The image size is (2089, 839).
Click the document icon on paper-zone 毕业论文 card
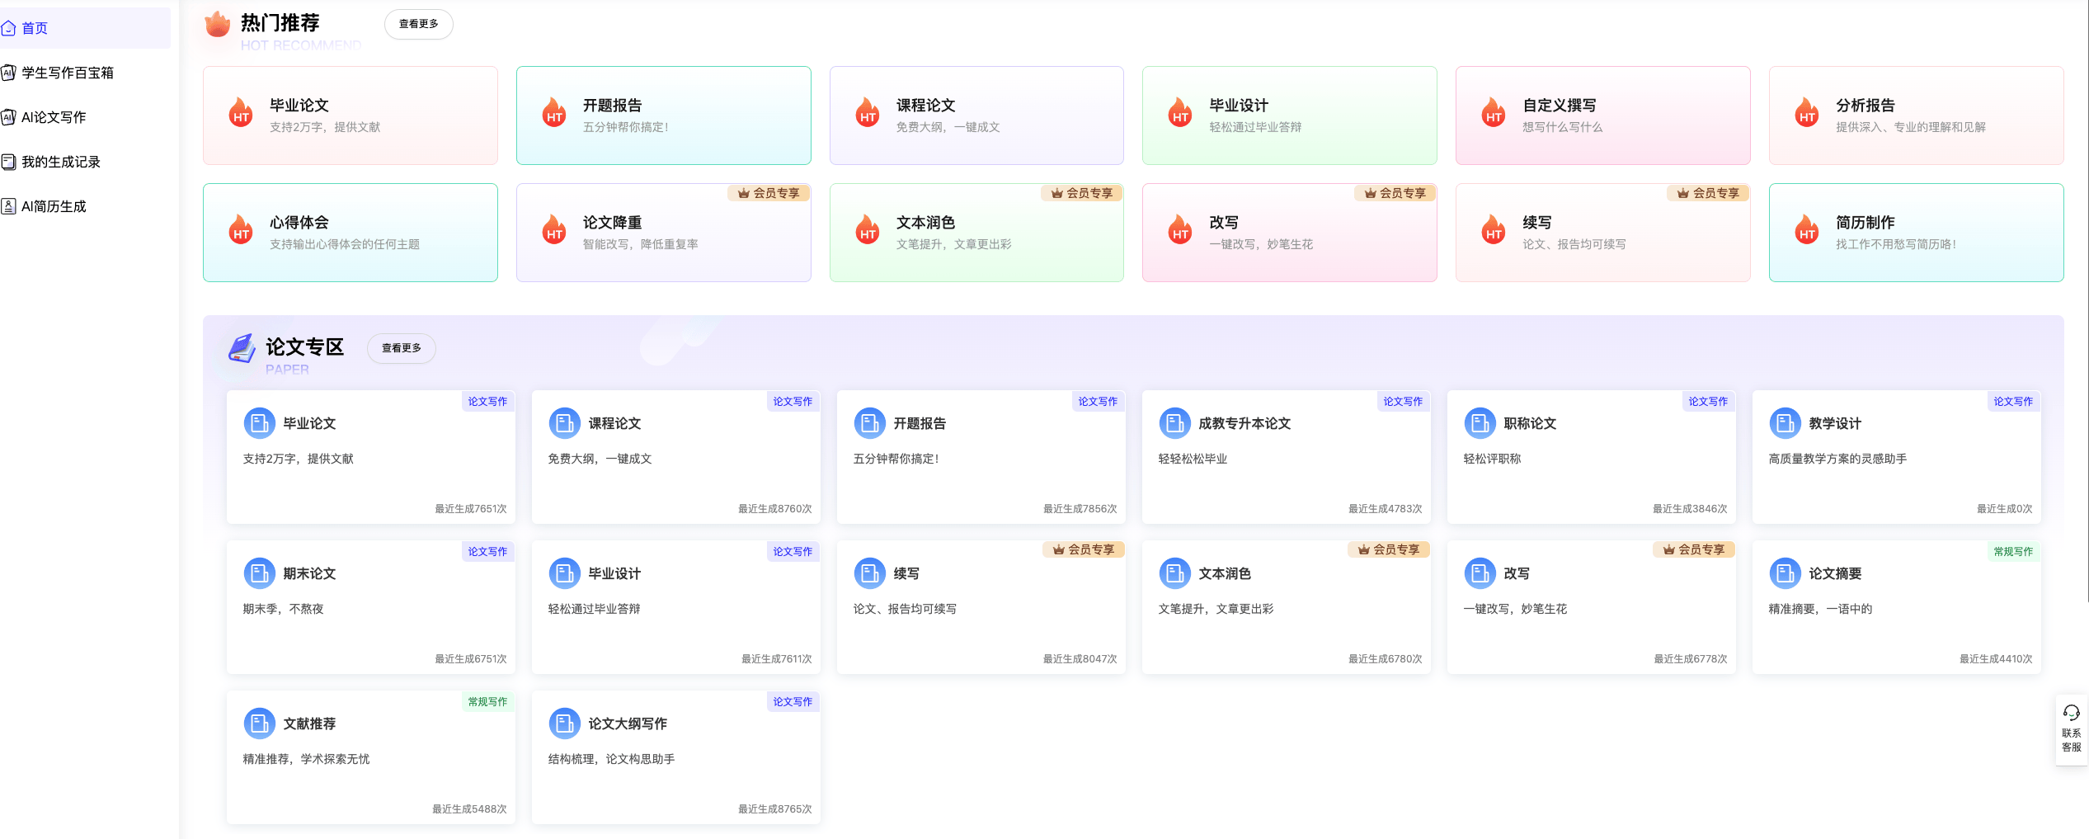260,424
